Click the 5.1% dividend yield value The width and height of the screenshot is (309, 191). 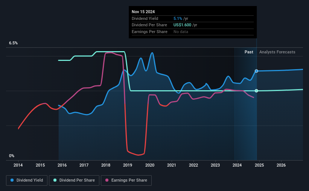click(x=178, y=18)
